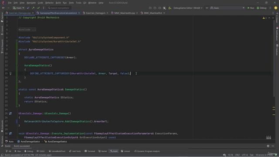
Task: Open run toolbar more actions menu
Action: click(270, 8)
